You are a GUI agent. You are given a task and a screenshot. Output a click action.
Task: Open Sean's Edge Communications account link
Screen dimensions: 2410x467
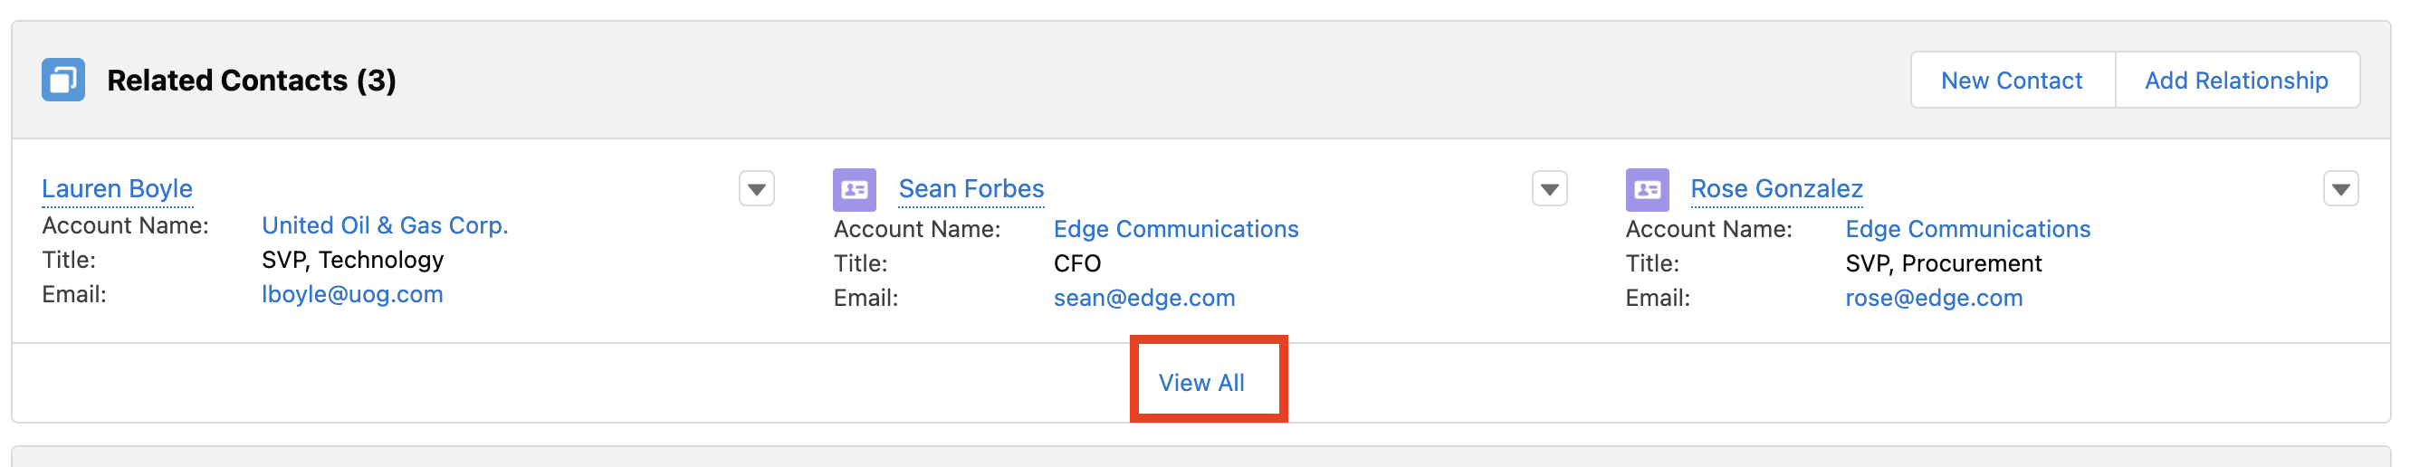[x=1175, y=229]
